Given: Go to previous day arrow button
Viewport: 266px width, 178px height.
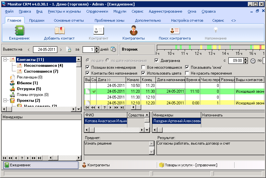Looking at the screenshot, I should [x=29, y=50].
